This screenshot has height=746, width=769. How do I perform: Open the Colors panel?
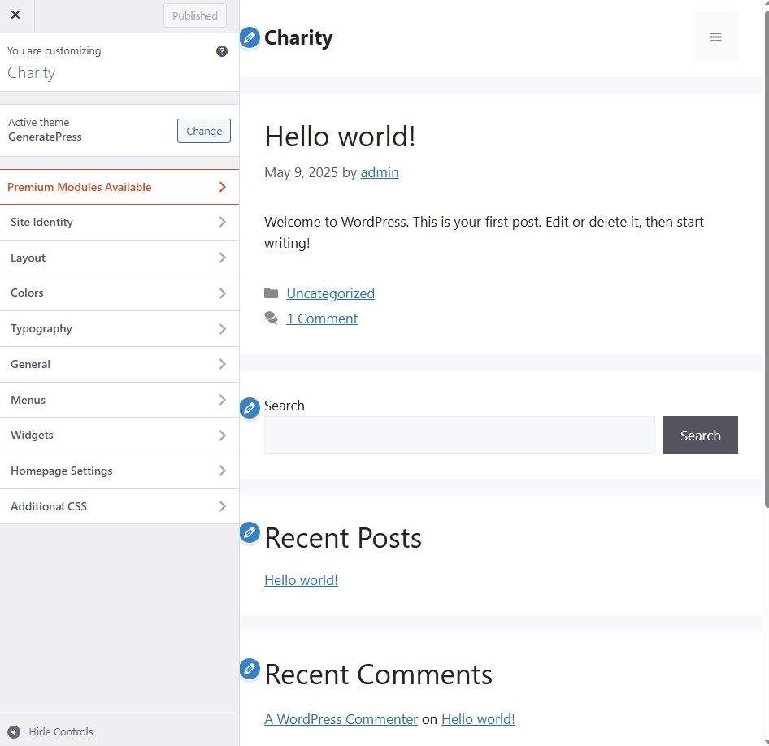click(x=119, y=293)
